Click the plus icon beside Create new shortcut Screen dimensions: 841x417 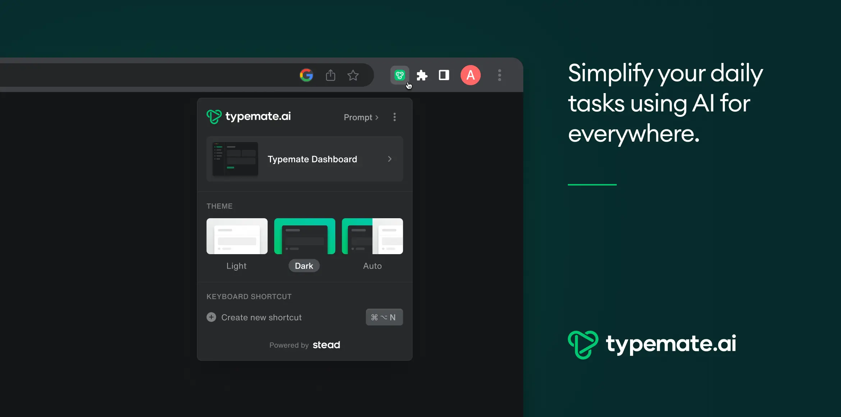(211, 317)
